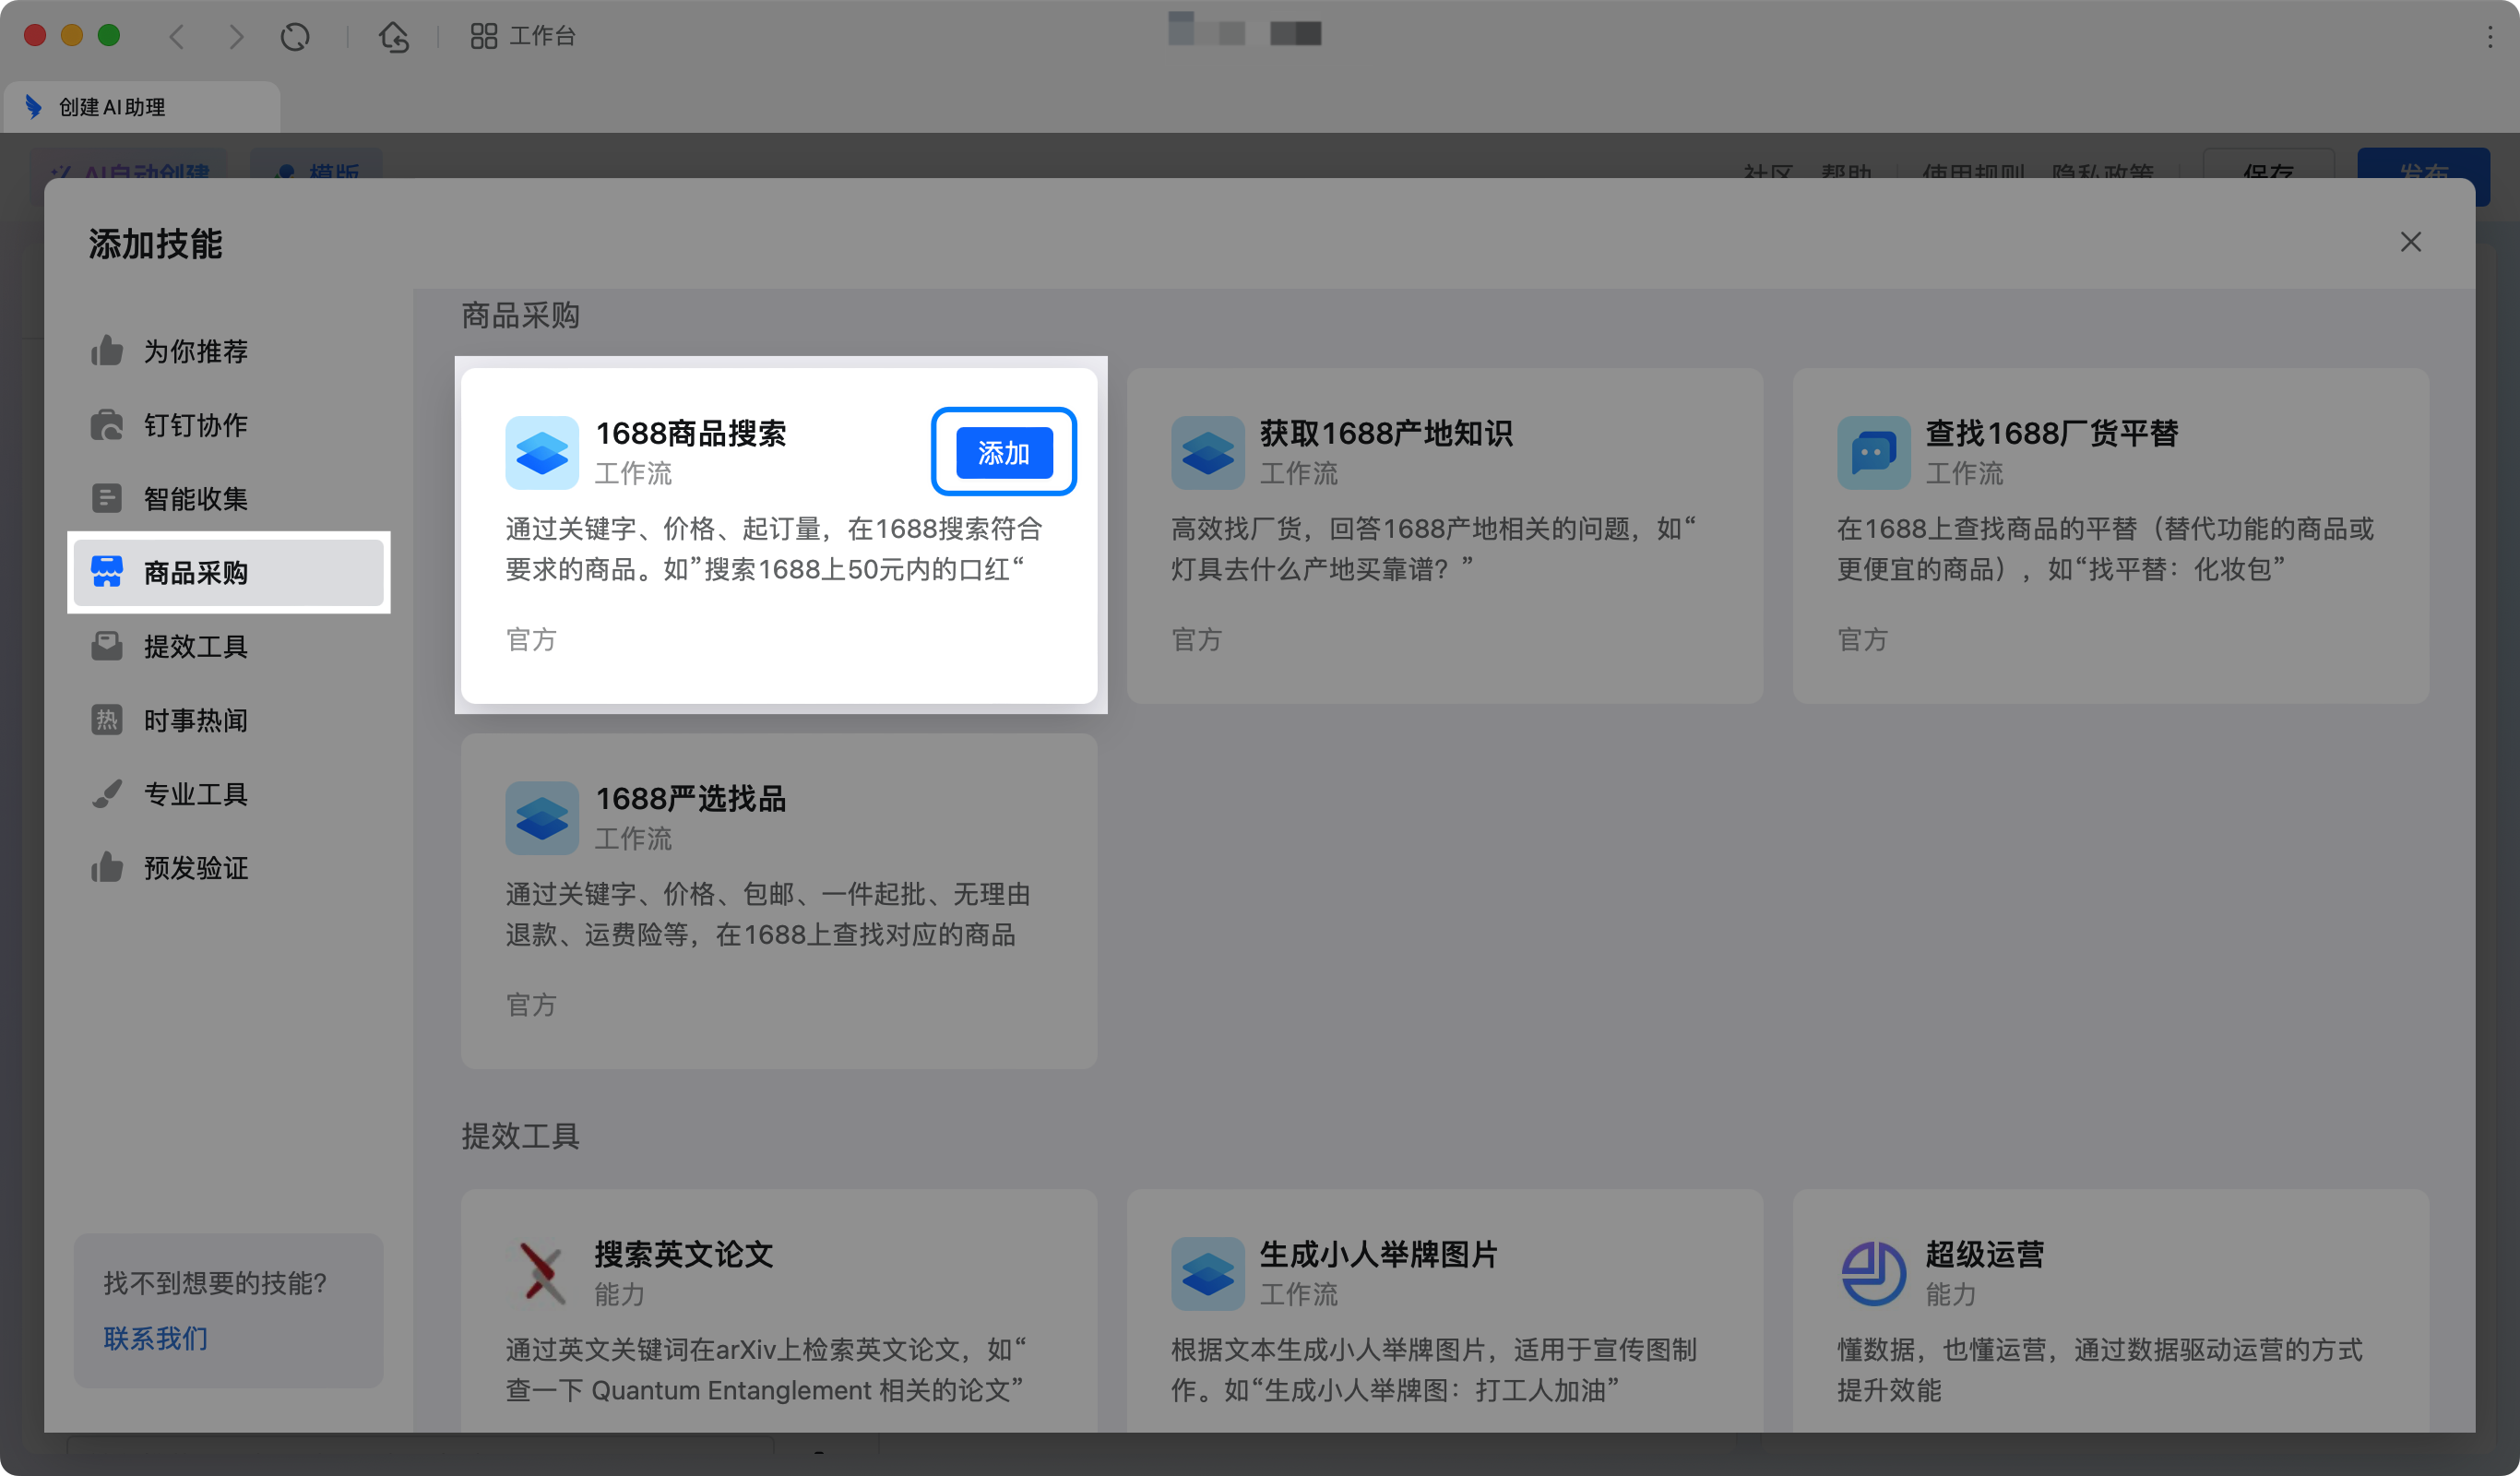The height and width of the screenshot is (1476, 2520).
Task: Close the 添加技能 dialog
Action: coord(2410,242)
